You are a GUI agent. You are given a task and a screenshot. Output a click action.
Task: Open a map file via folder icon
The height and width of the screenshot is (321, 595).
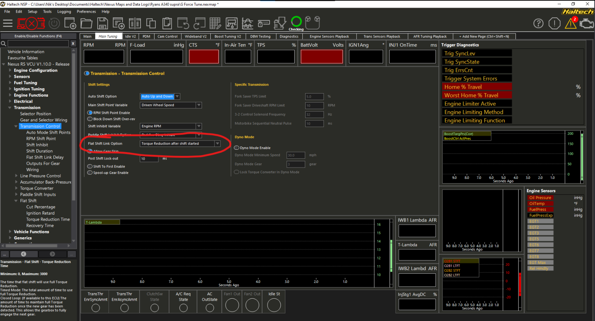(86, 23)
